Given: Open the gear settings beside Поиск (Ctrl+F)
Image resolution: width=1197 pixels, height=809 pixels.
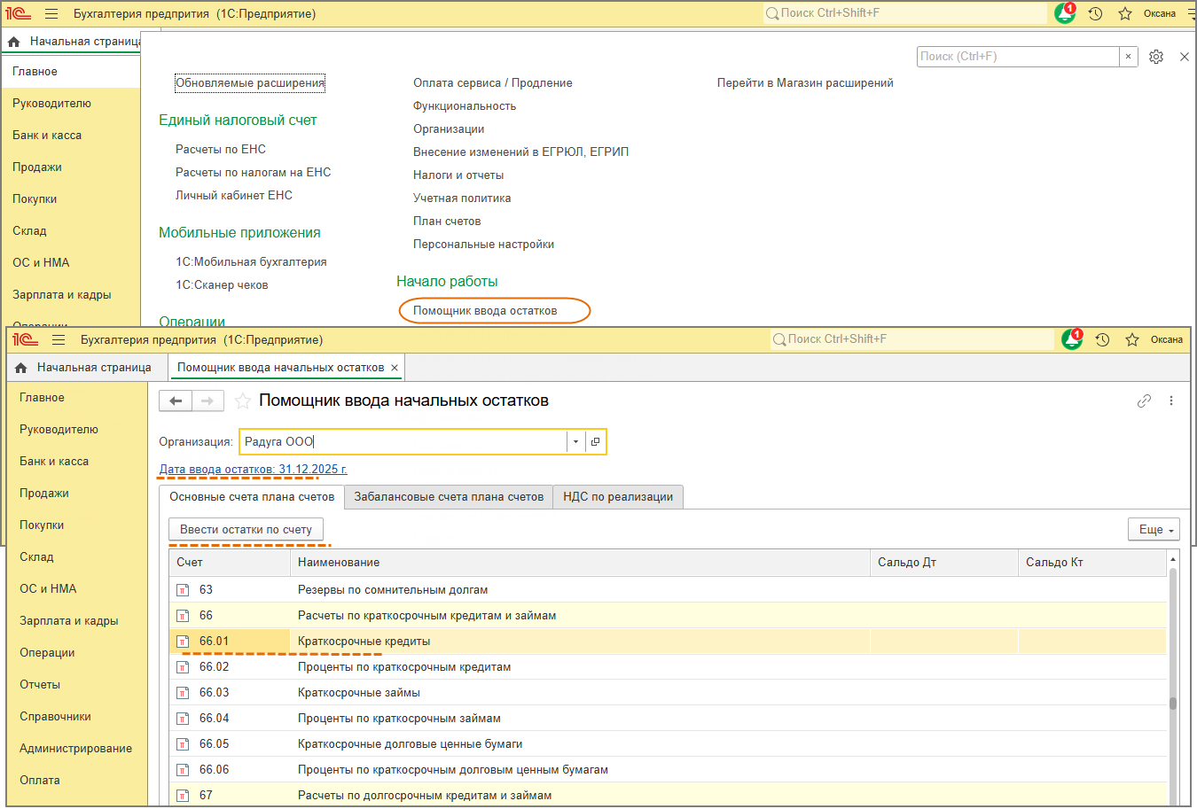Looking at the screenshot, I should click(1156, 57).
